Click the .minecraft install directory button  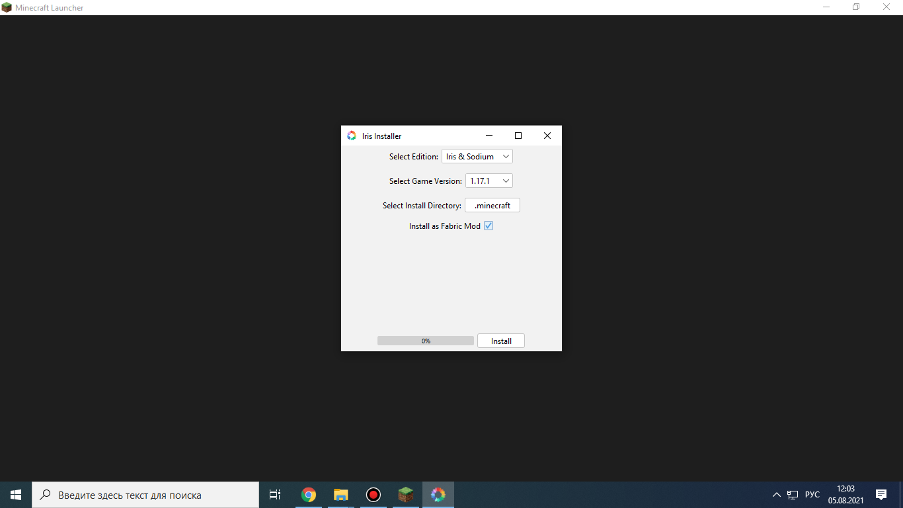pyautogui.click(x=492, y=206)
